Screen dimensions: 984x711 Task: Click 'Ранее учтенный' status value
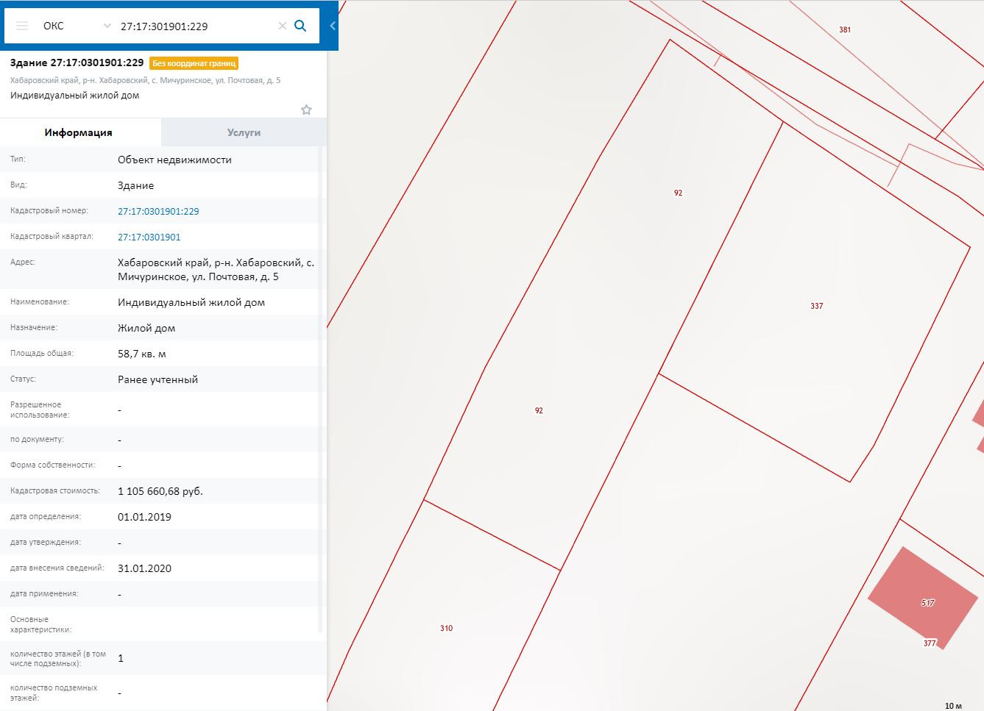[157, 379]
